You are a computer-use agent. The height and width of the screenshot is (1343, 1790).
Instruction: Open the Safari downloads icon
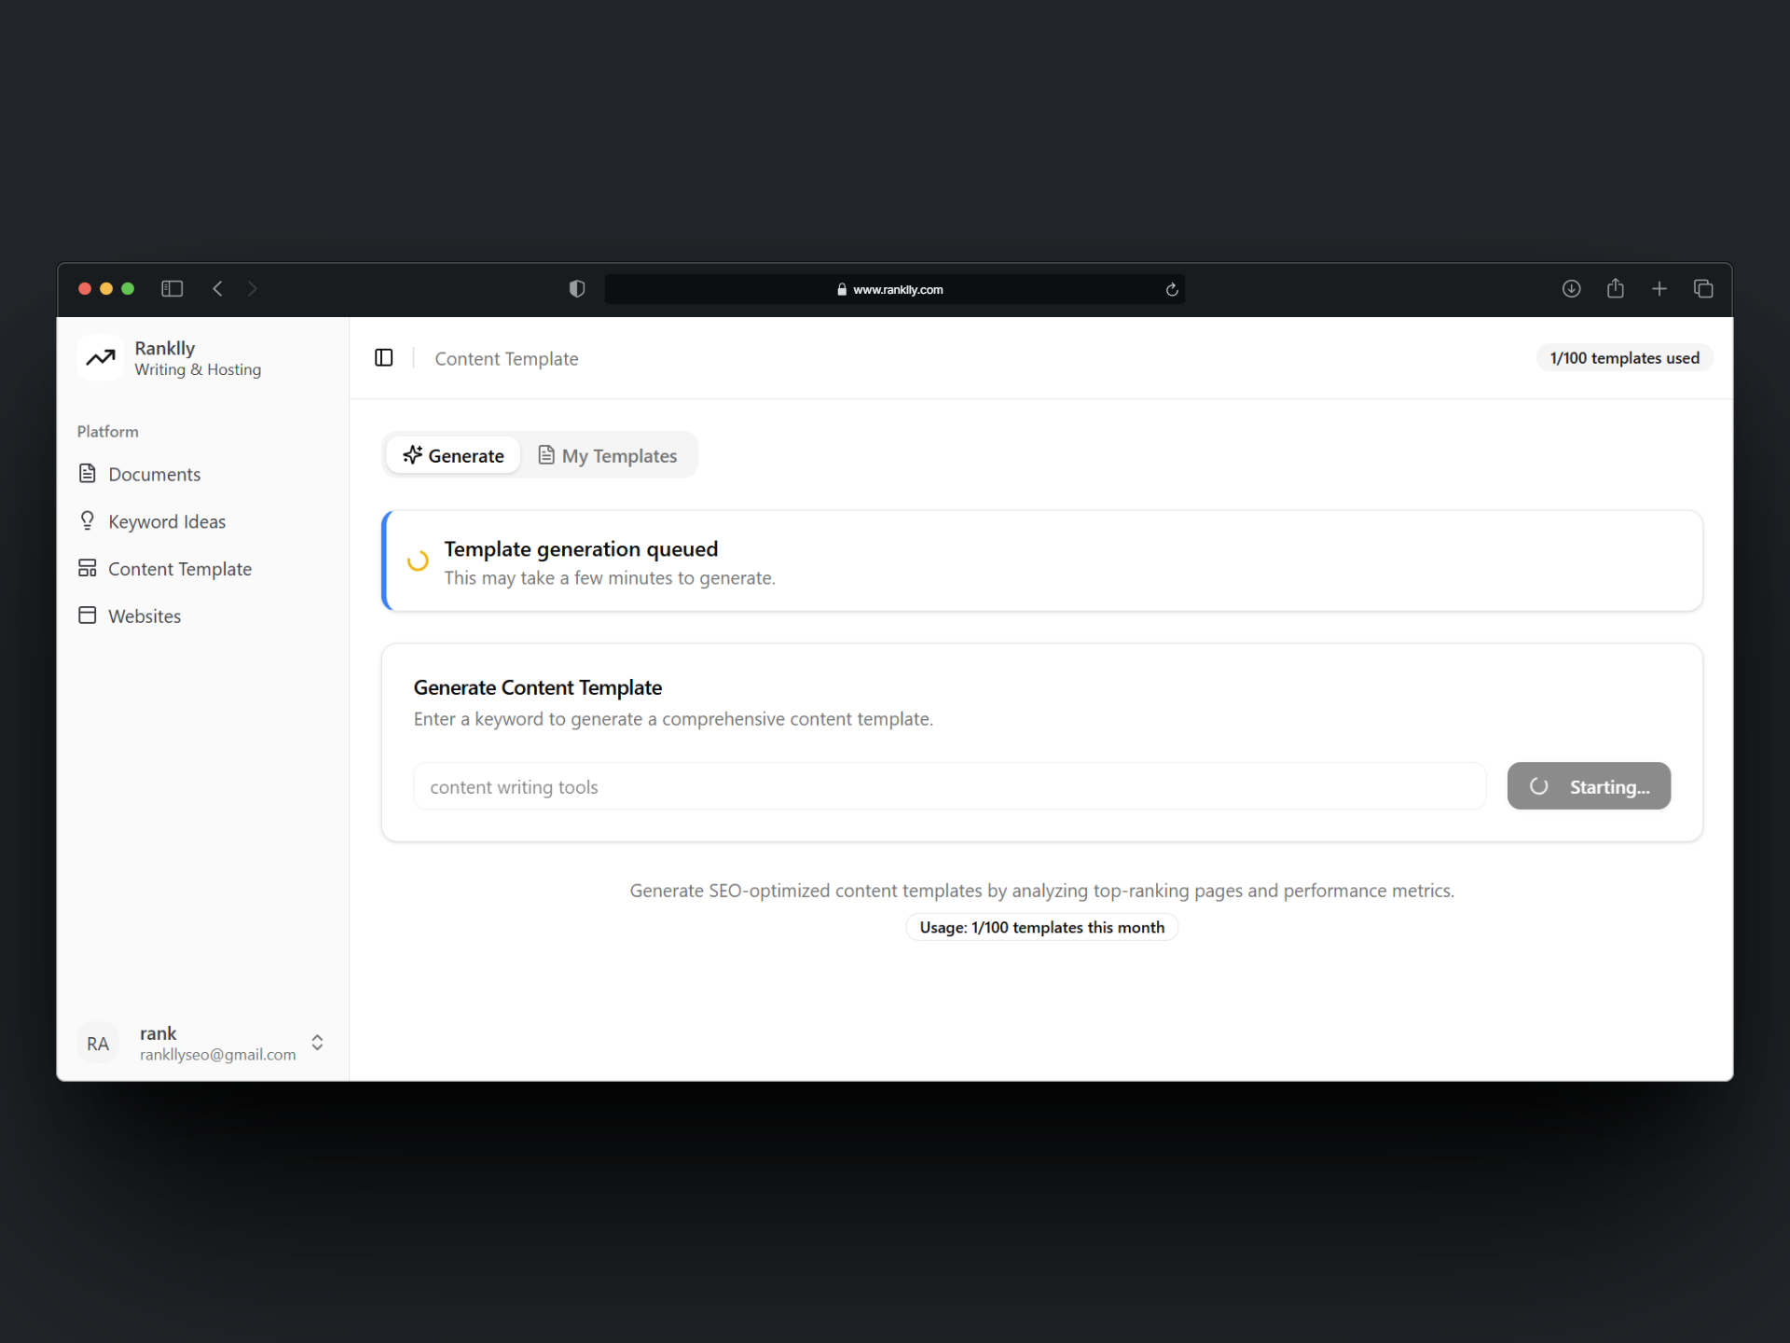[x=1571, y=289]
